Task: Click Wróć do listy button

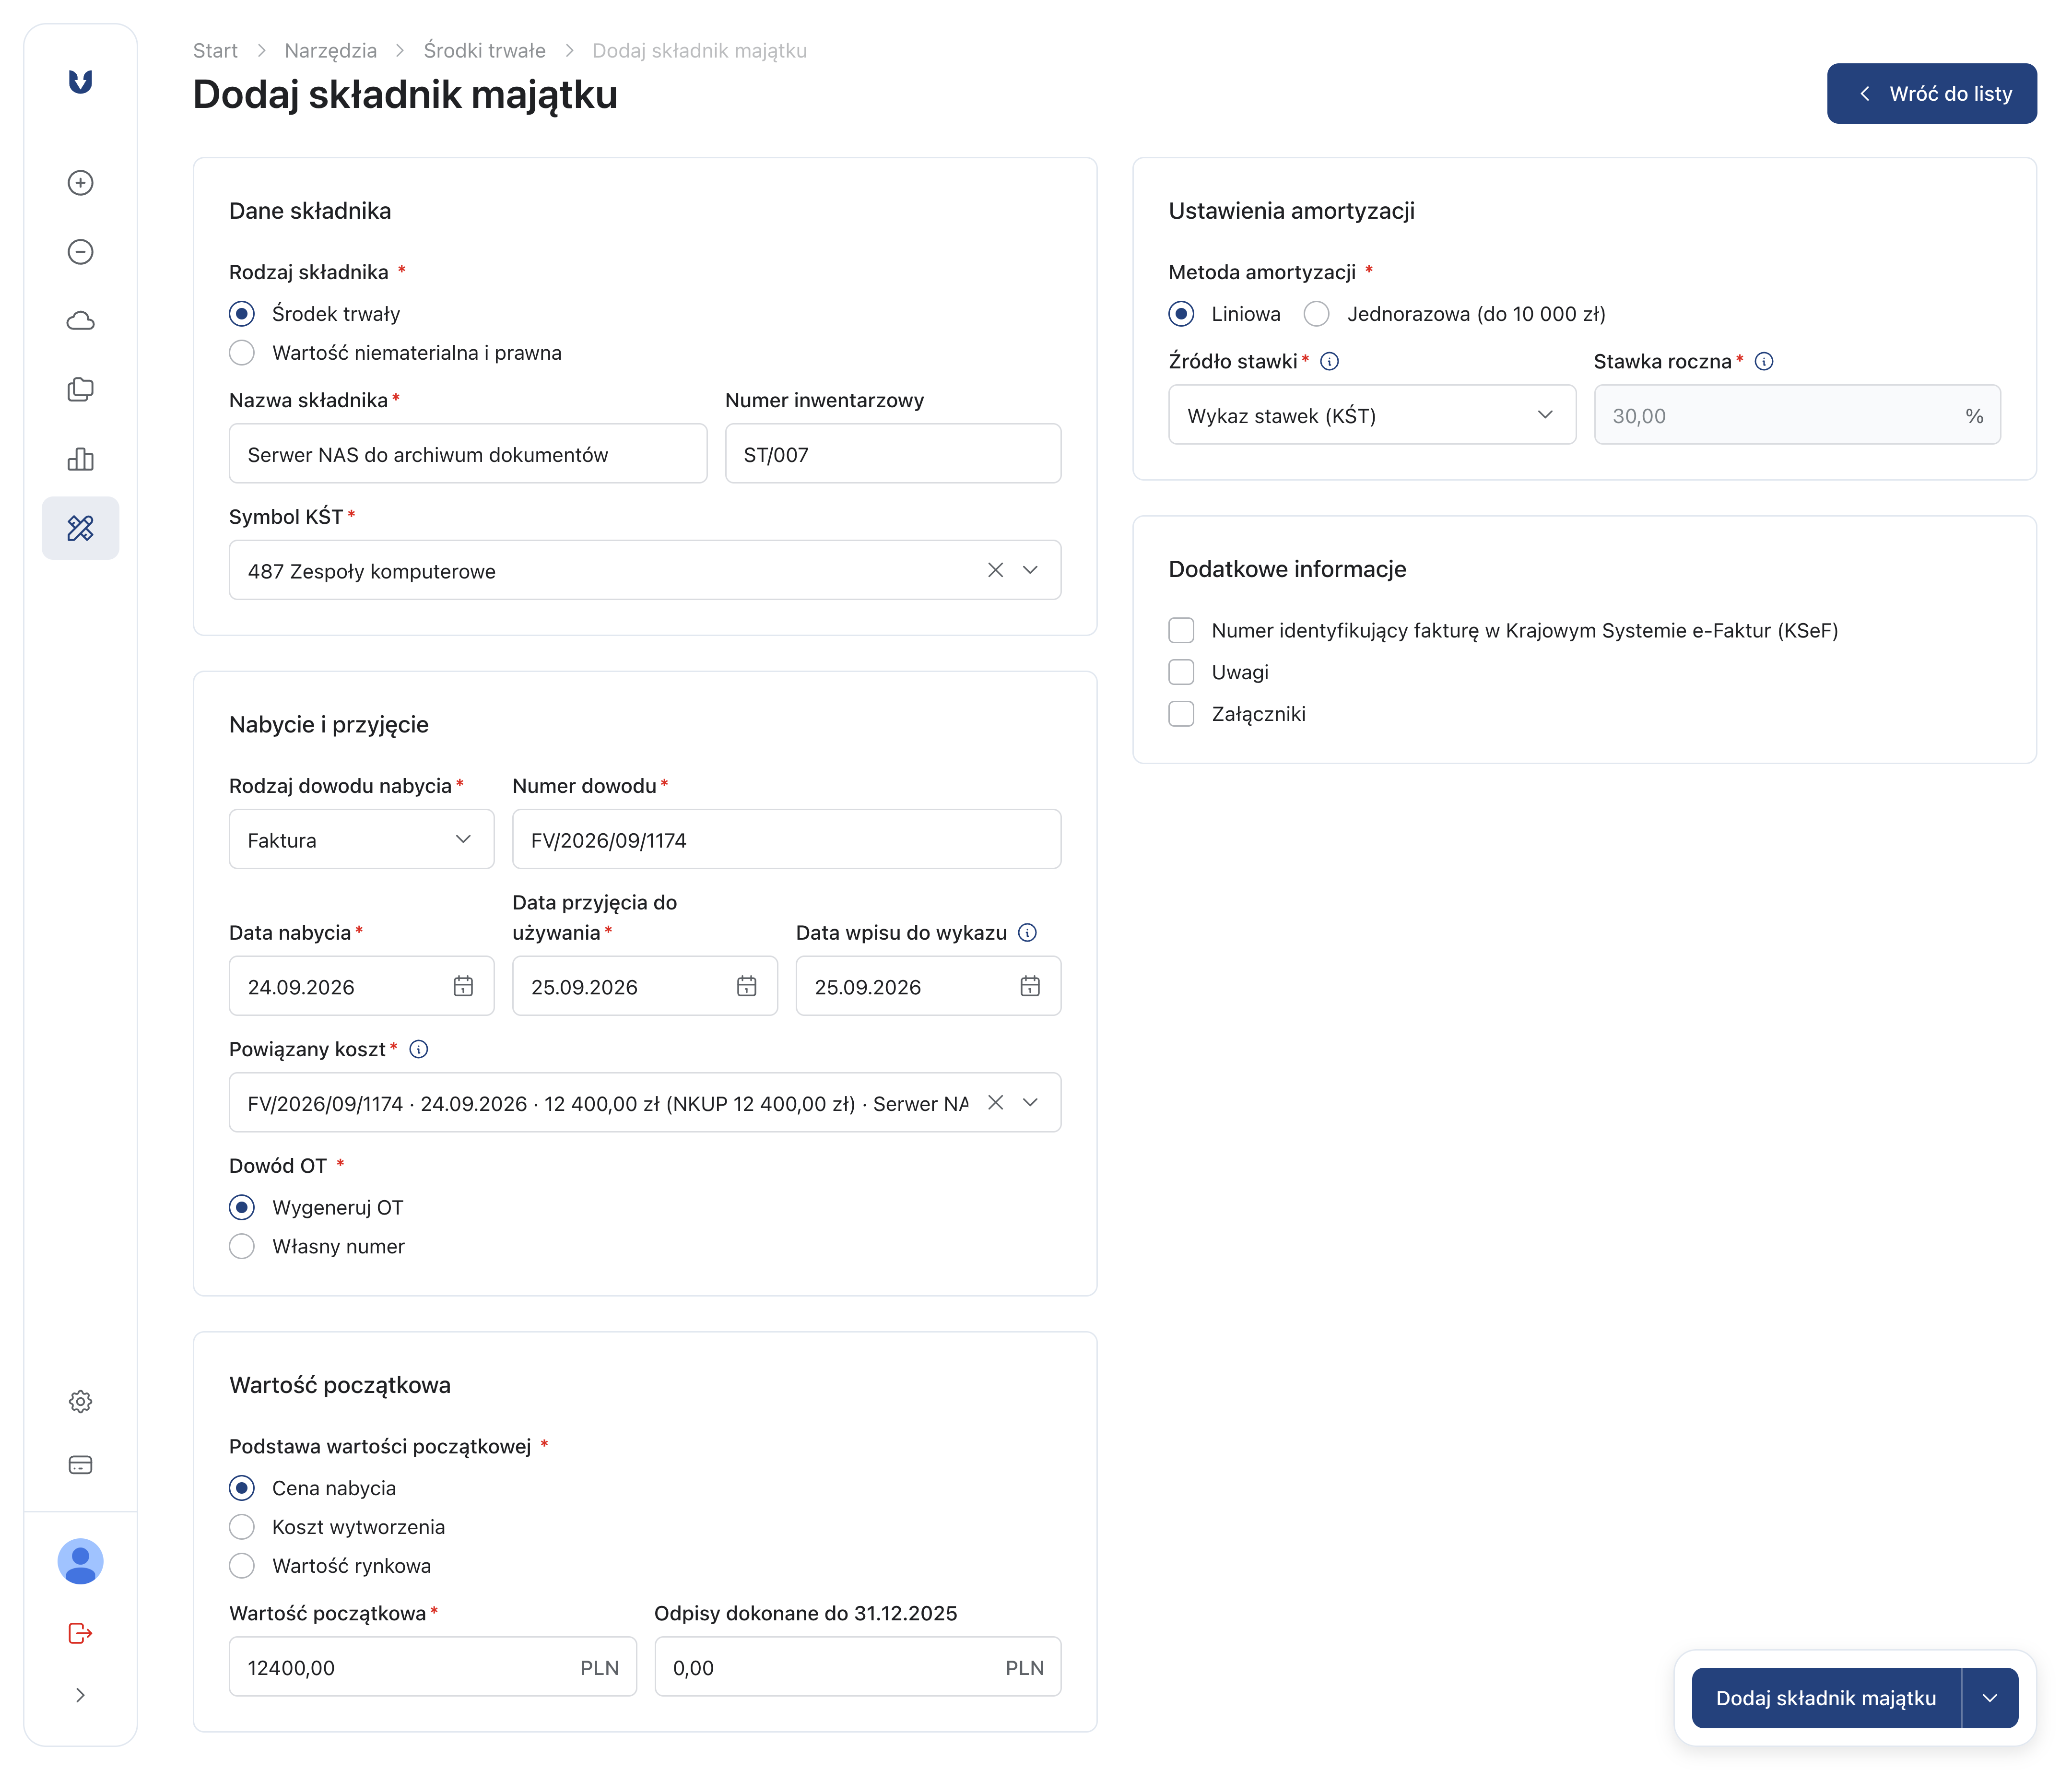Action: click(x=1931, y=93)
